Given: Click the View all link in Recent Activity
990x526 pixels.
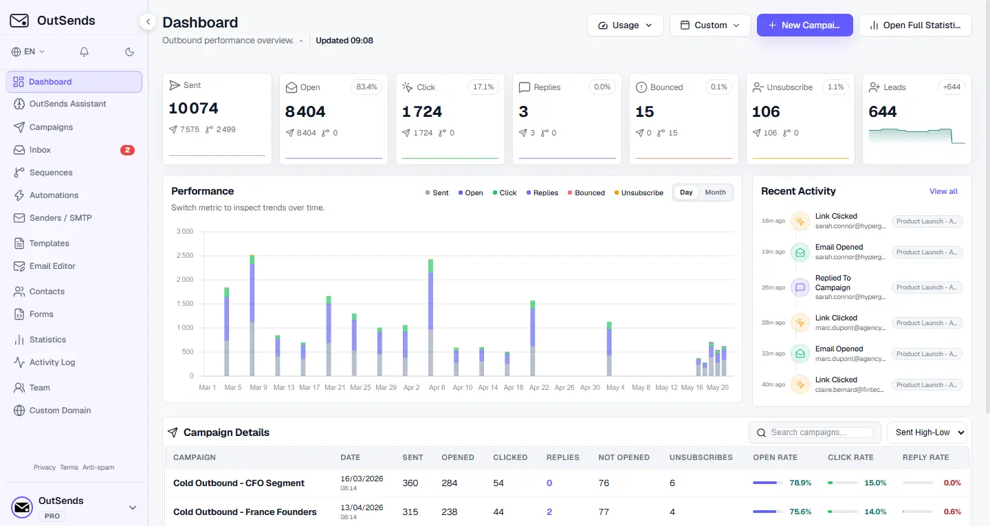Looking at the screenshot, I should [943, 191].
